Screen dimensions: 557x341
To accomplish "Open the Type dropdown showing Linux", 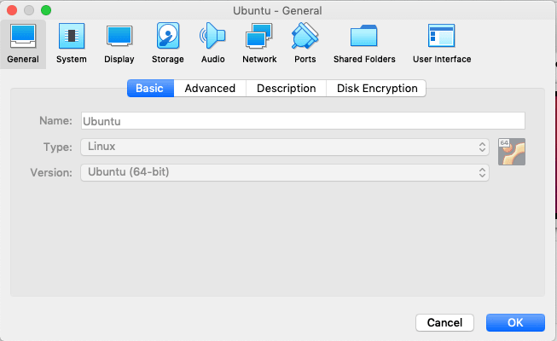I will (x=285, y=147).
